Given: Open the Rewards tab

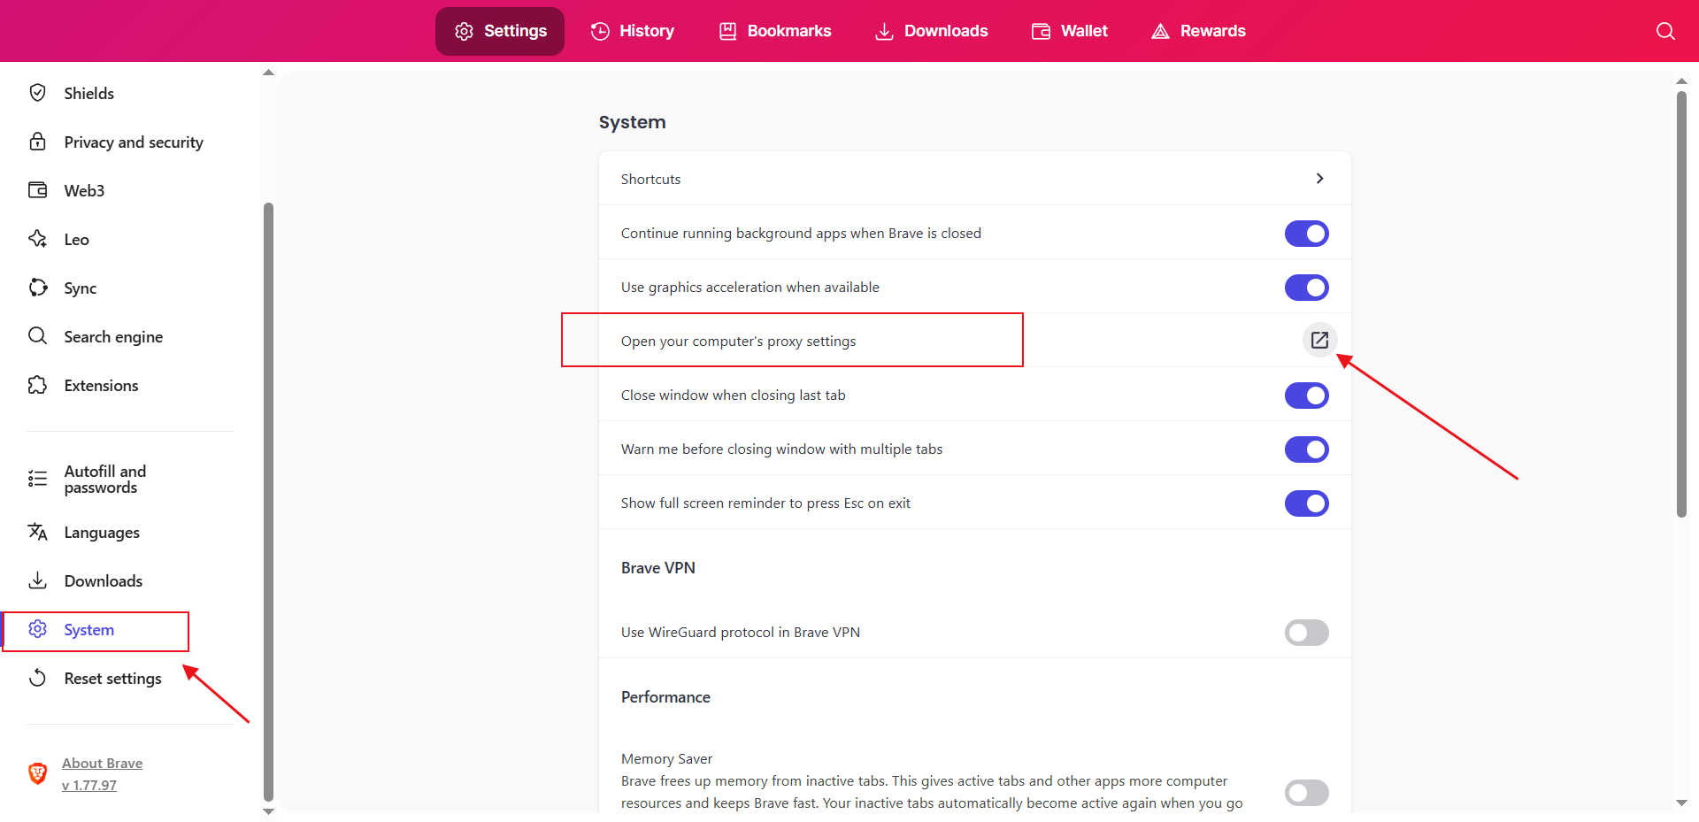Looking at the screenshot, I should (x=1198, y=31).
